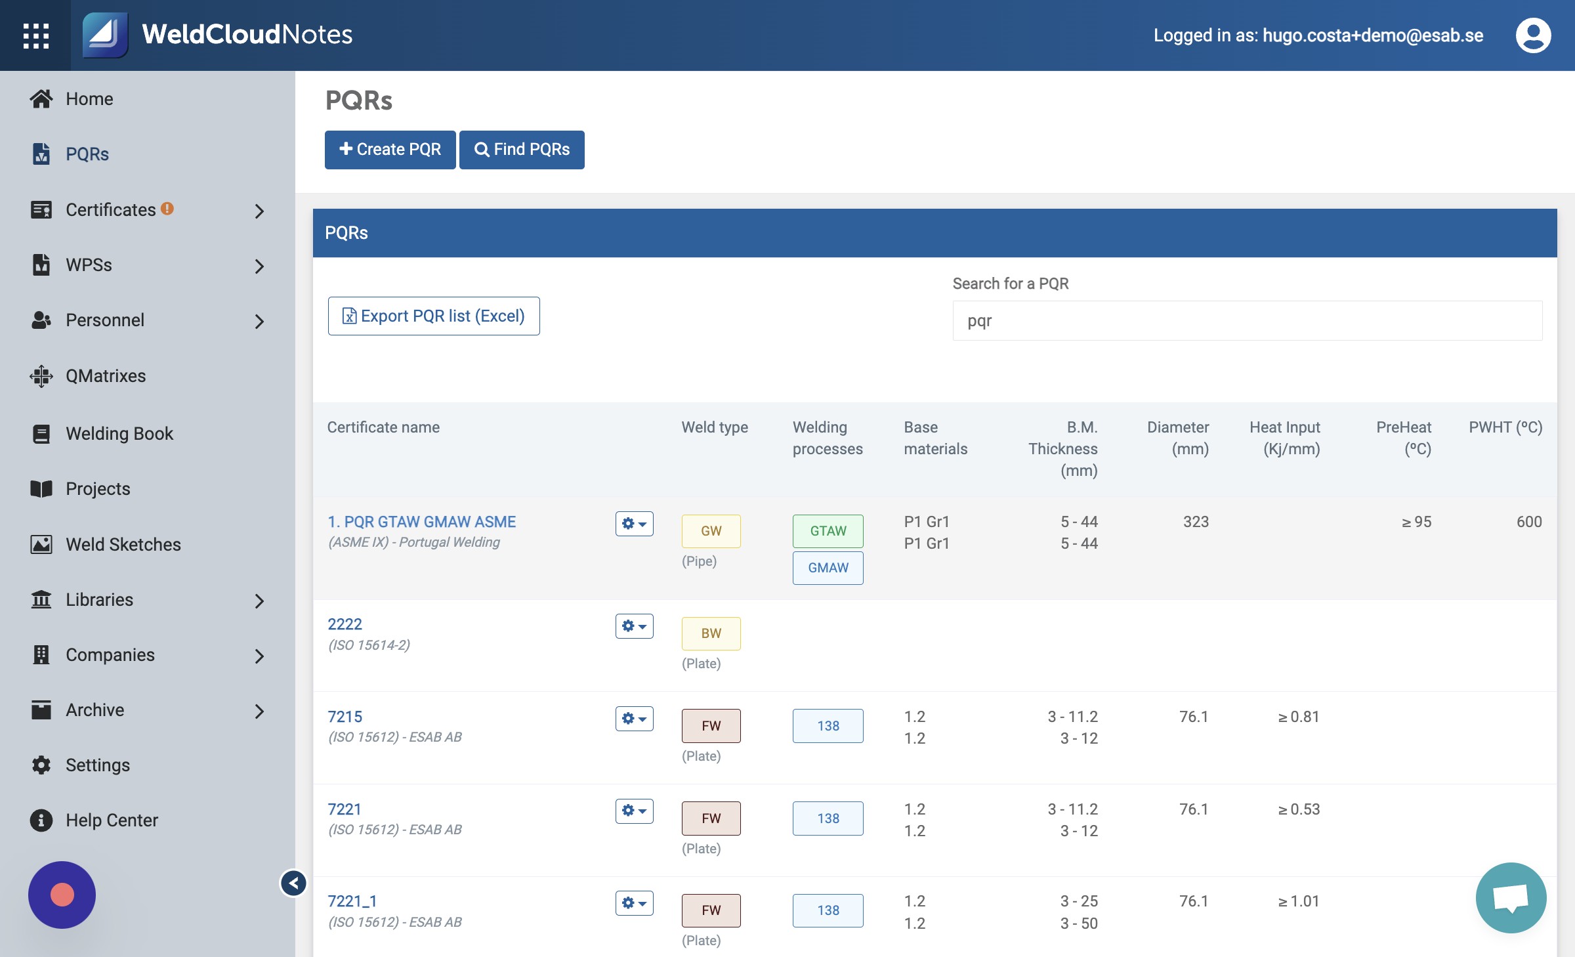Click the WPSs file icon in sidebar

pyautogui.click(x=41, y=265)
